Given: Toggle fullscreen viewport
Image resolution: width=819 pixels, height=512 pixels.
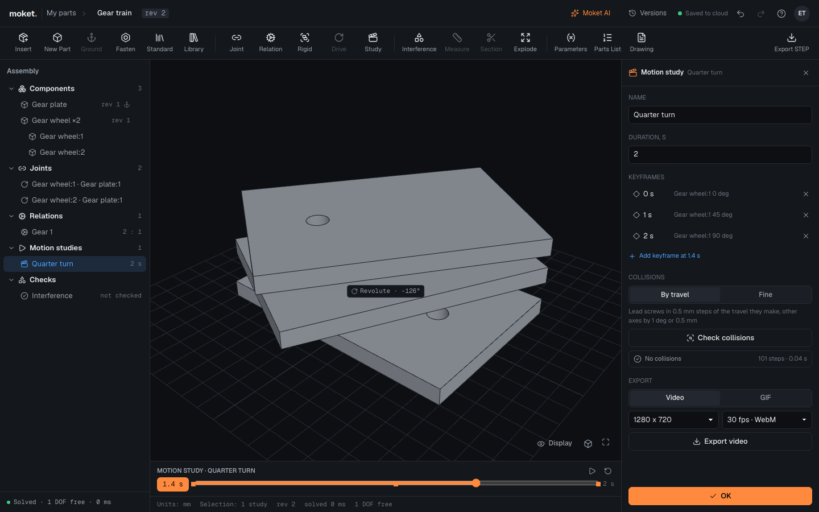Looking at the screenshot, I should [606, 443].
